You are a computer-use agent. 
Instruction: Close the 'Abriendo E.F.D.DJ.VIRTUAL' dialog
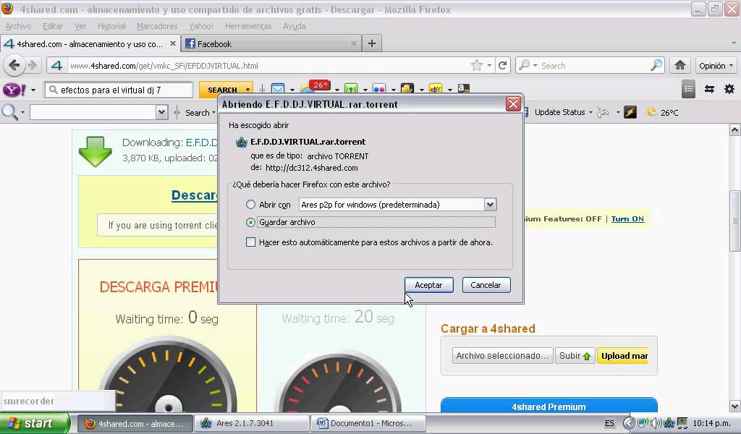coord(513,104)
